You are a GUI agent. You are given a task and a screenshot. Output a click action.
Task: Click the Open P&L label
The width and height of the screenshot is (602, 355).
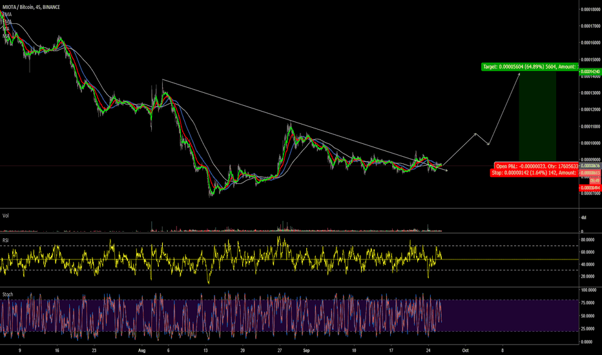[536, 166]
